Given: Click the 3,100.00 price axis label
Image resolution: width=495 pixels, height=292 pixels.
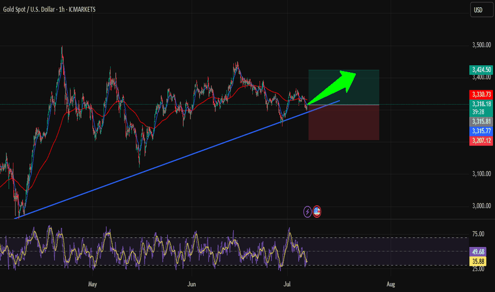Looking at the screenshot, I should [481, 174].
